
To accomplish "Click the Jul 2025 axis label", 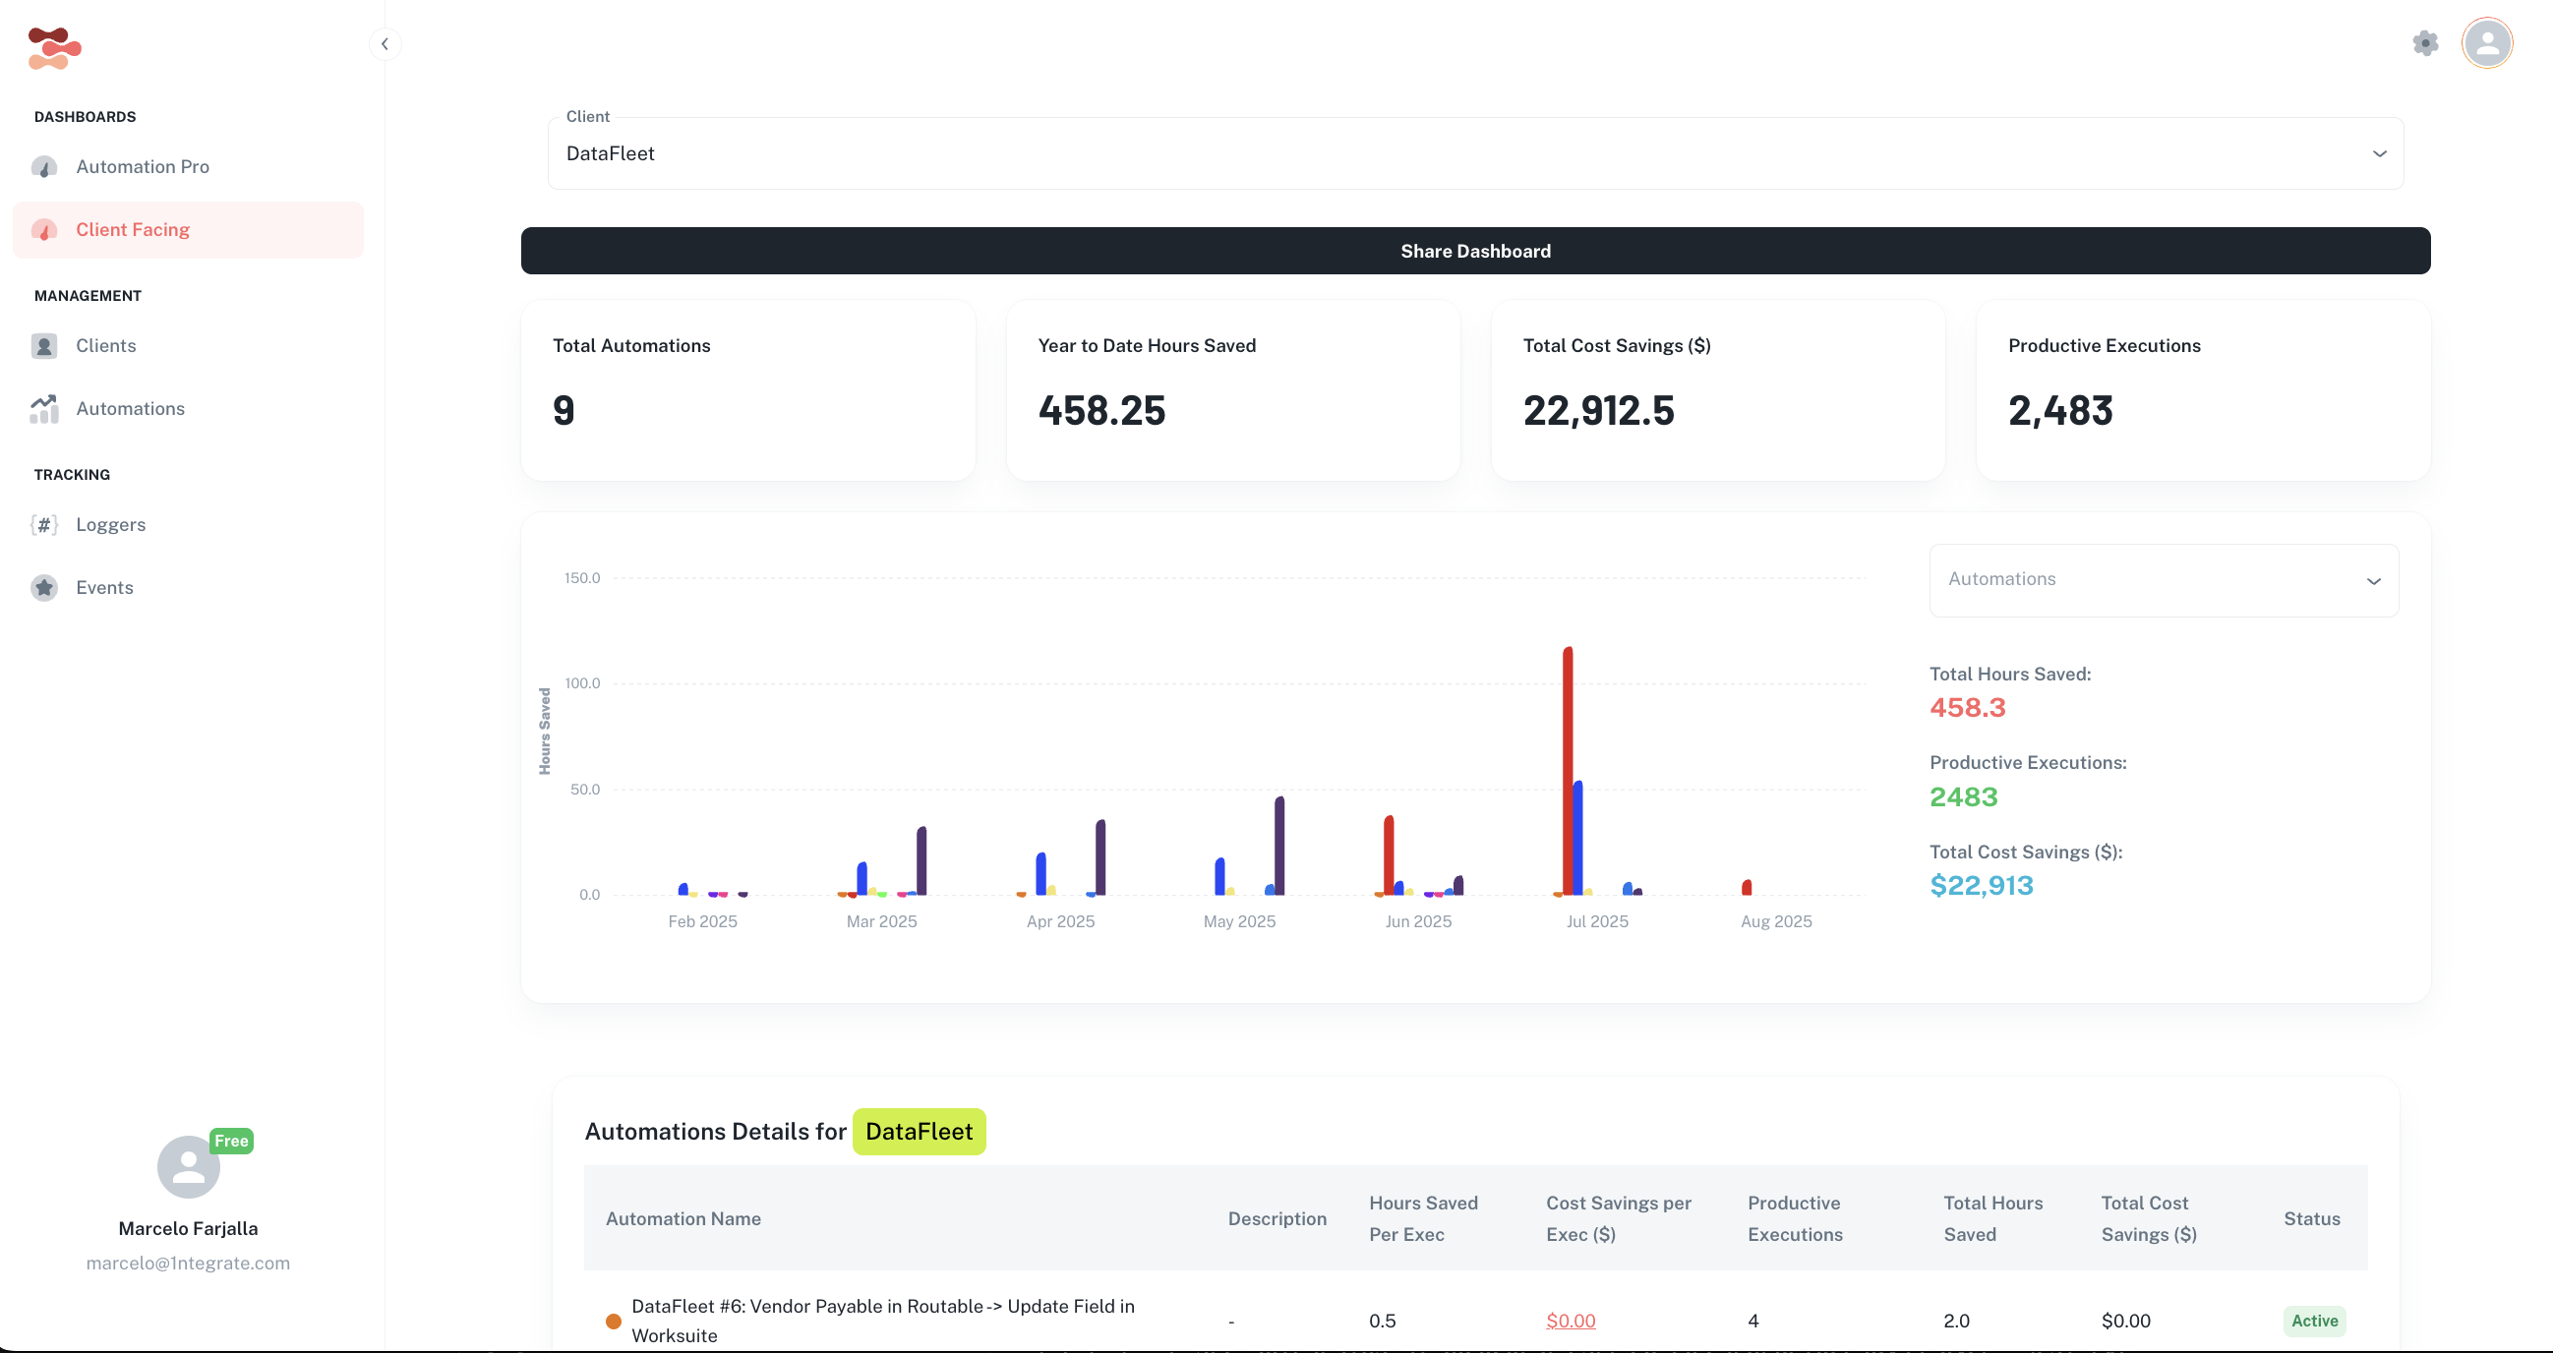I will [x=1597, y=921].
